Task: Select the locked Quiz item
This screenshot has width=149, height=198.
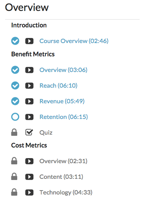Action: pos(46,133)
